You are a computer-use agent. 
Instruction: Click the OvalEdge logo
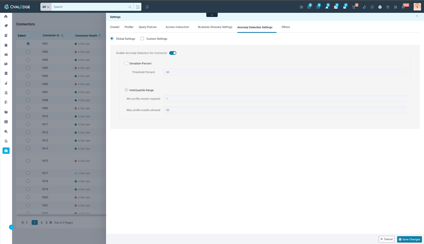click(x=17, y=7)
